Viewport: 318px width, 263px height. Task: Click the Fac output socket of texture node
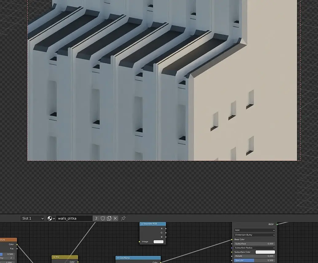[17, 249]
